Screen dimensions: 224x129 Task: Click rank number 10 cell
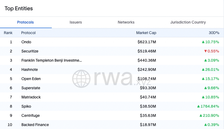click(10, 125)
